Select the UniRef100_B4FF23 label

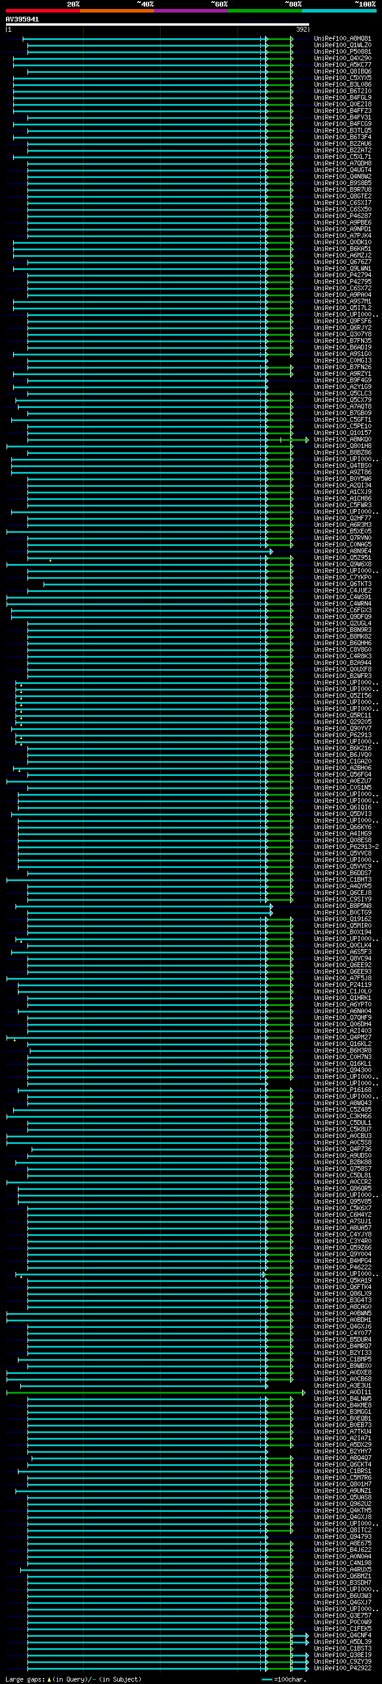(343, 111)
